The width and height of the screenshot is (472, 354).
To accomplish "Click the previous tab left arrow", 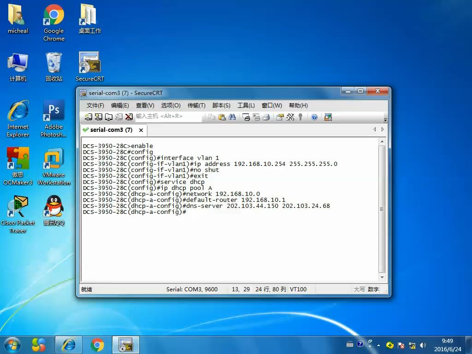I will pos(374,130).
